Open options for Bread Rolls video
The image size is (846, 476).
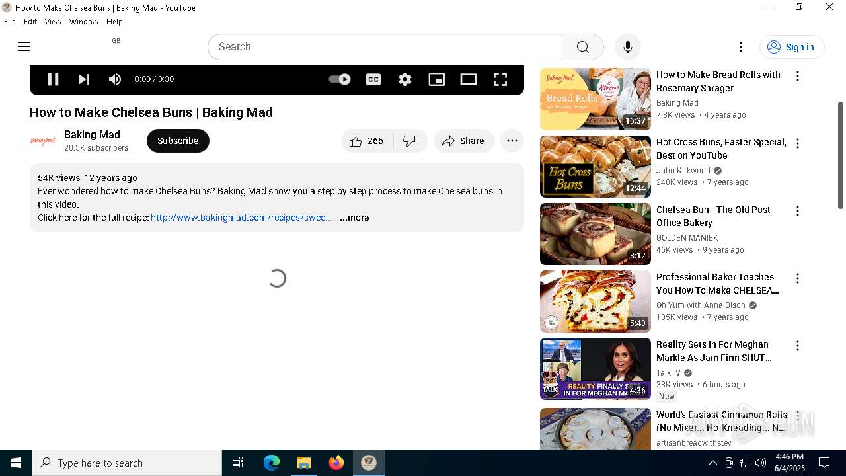pyautogui.click(x=798, y=76)
